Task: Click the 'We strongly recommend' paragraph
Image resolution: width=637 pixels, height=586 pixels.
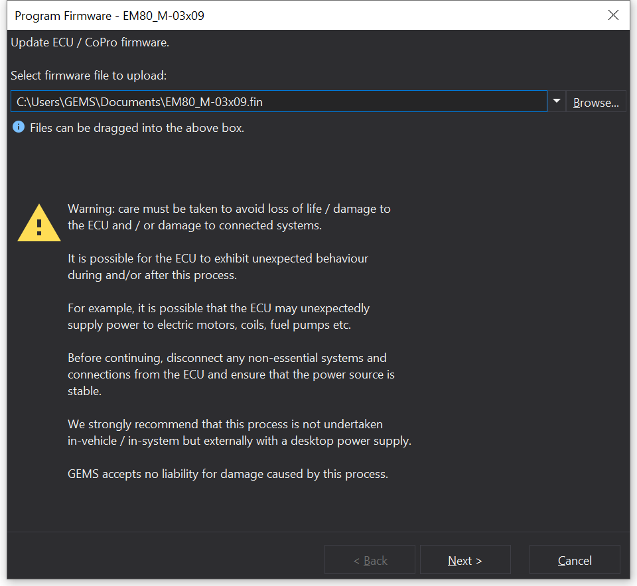Action: 239,432
